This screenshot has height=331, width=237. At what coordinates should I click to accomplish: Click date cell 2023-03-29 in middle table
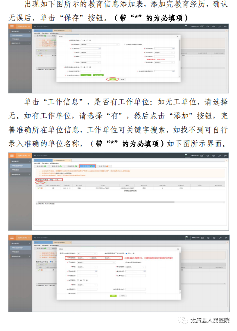tap(67, 188)
